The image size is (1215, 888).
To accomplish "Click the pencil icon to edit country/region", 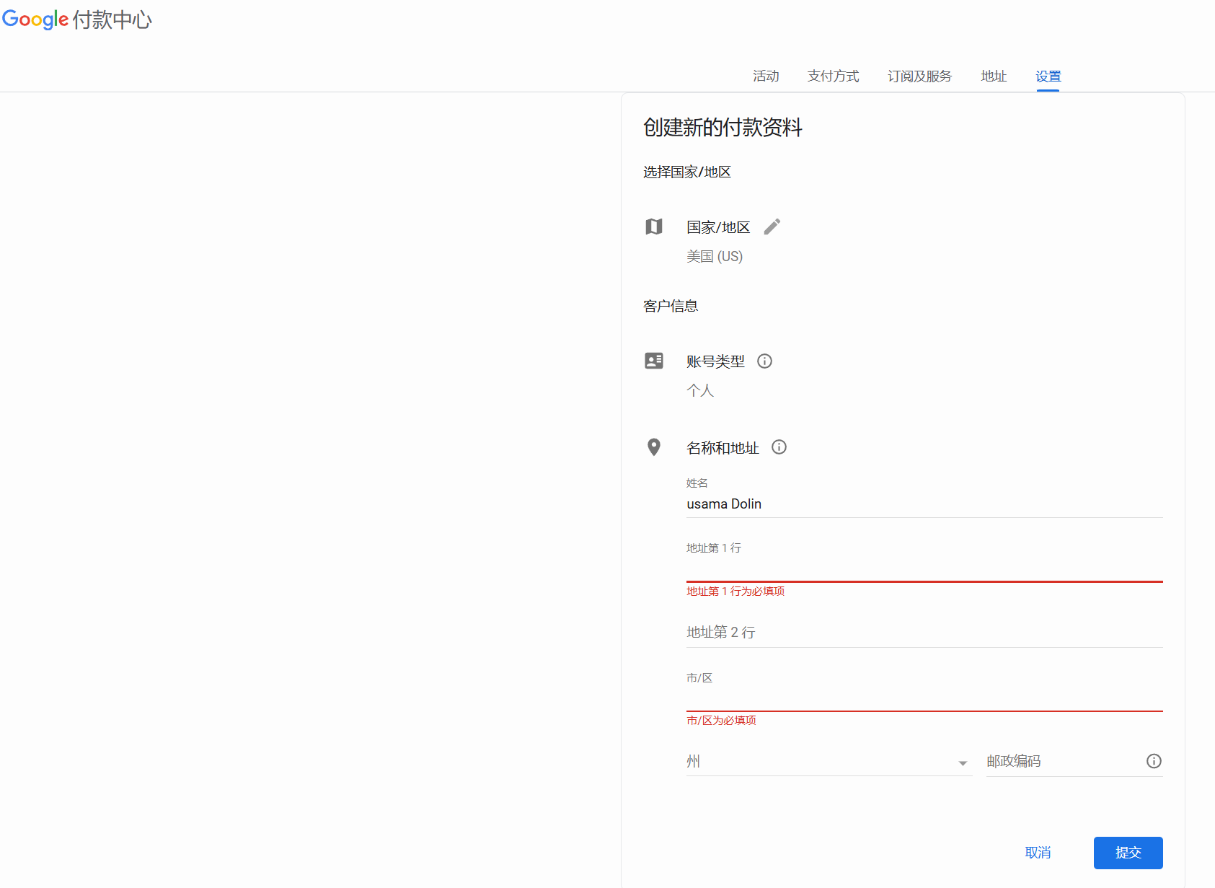I will (x=772, y=227).
